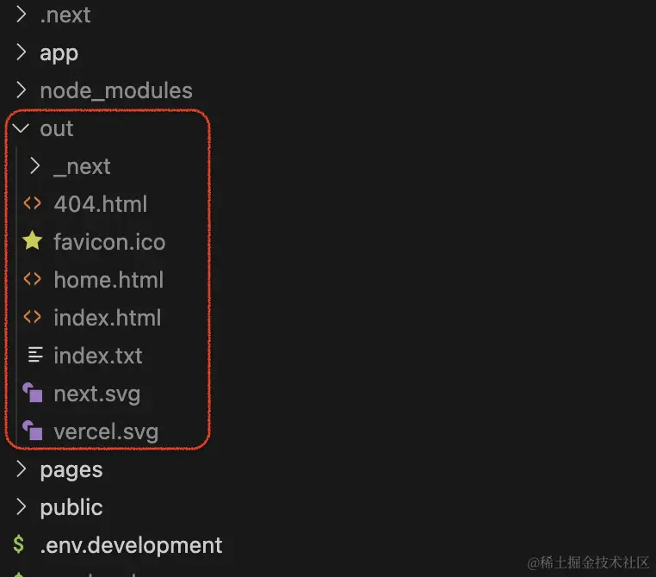Expand the pages folder chevron
The width and height of the screenshot is (656, 577).
(x=21, y=469)
